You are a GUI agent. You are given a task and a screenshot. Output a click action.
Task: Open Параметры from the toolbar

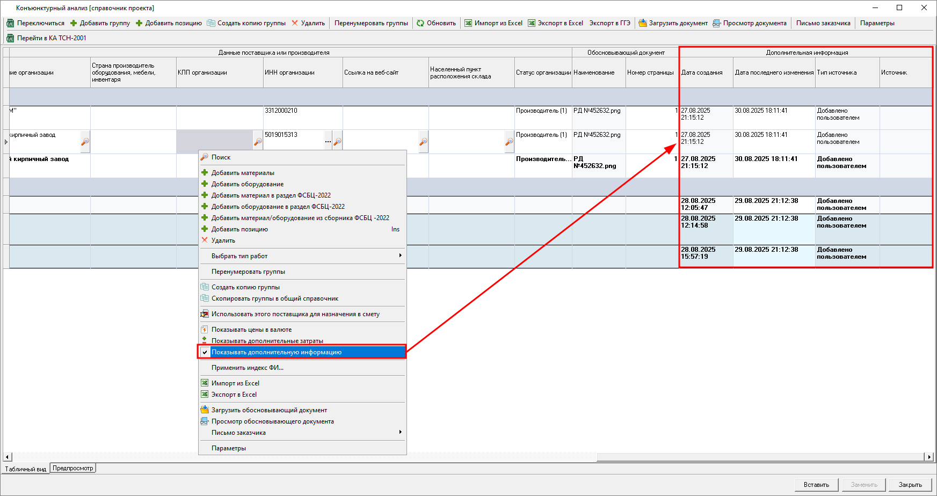[x=877, y=23]
